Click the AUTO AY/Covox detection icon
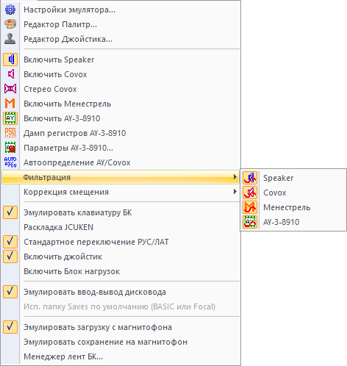Screen dimensions: 347x366 (10, 162)
